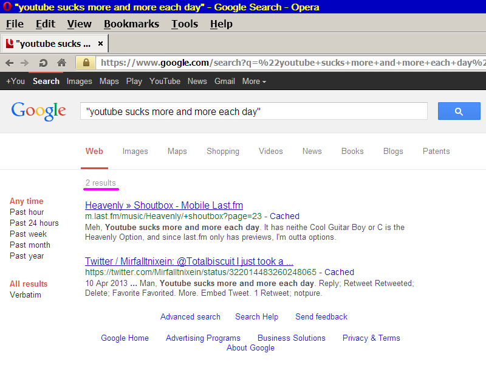Open Advanced search link
The image size is (486, 370).
point(190,316)
